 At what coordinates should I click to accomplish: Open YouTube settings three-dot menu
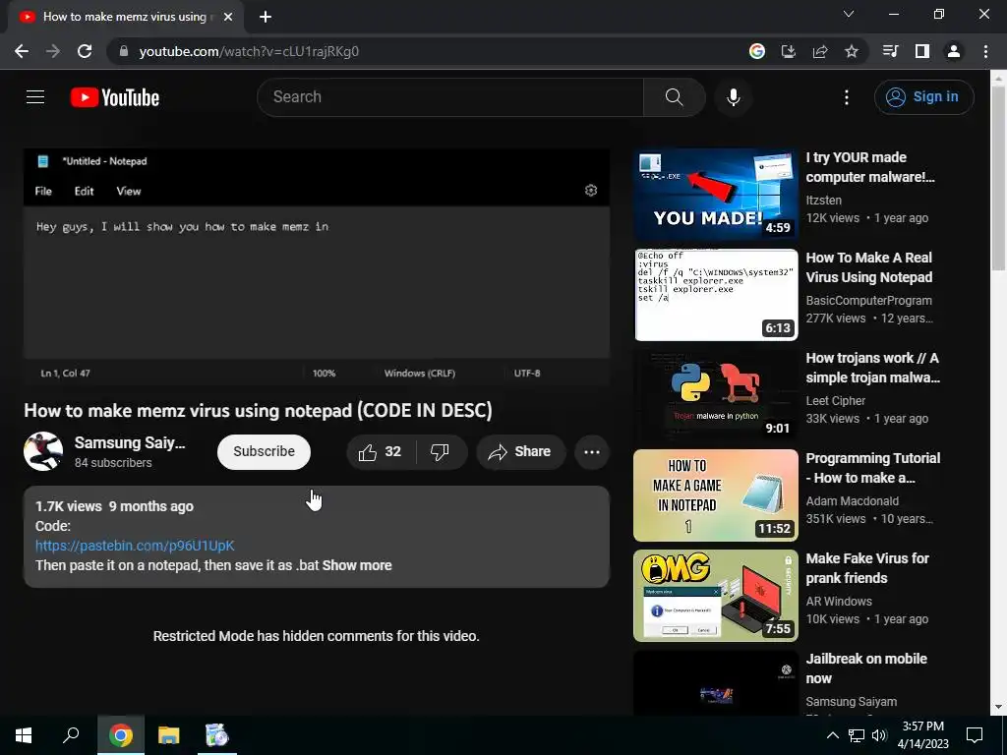click(x=847, y=97)
